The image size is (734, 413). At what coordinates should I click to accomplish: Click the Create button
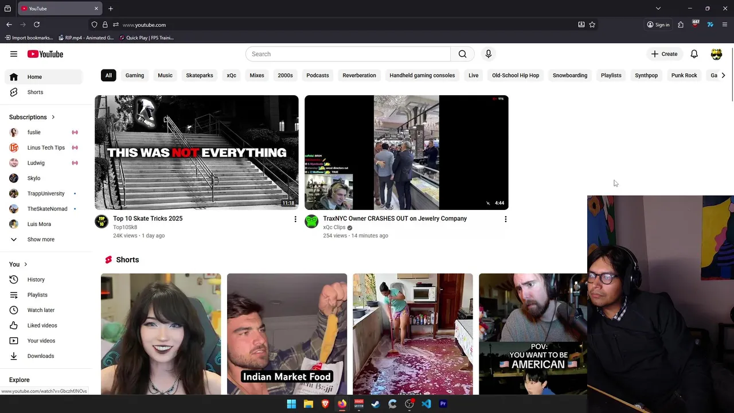tap(664, 54)
